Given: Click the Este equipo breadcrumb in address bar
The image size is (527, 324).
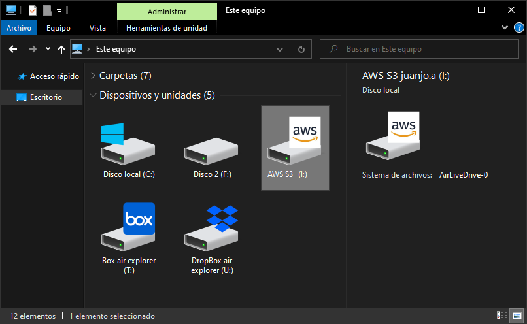Looking at the screenshot, I should [x=116, y=49].
